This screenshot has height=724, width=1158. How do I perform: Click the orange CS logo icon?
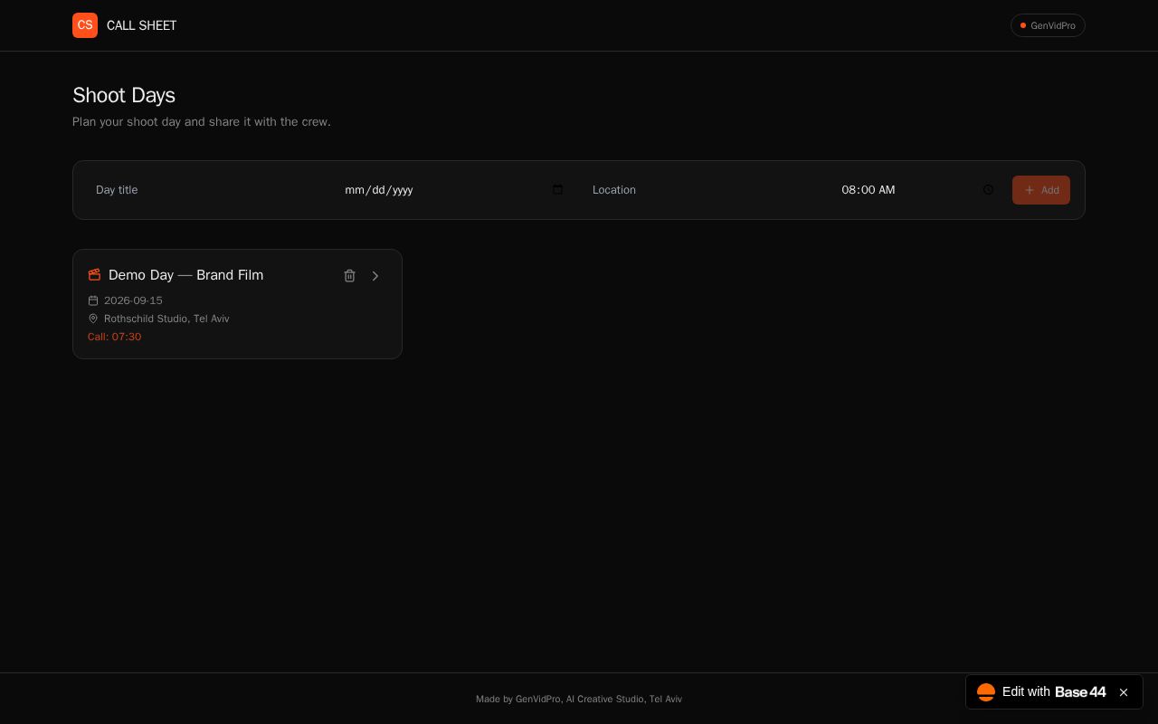pyautogui.click(x=85, y=25)
